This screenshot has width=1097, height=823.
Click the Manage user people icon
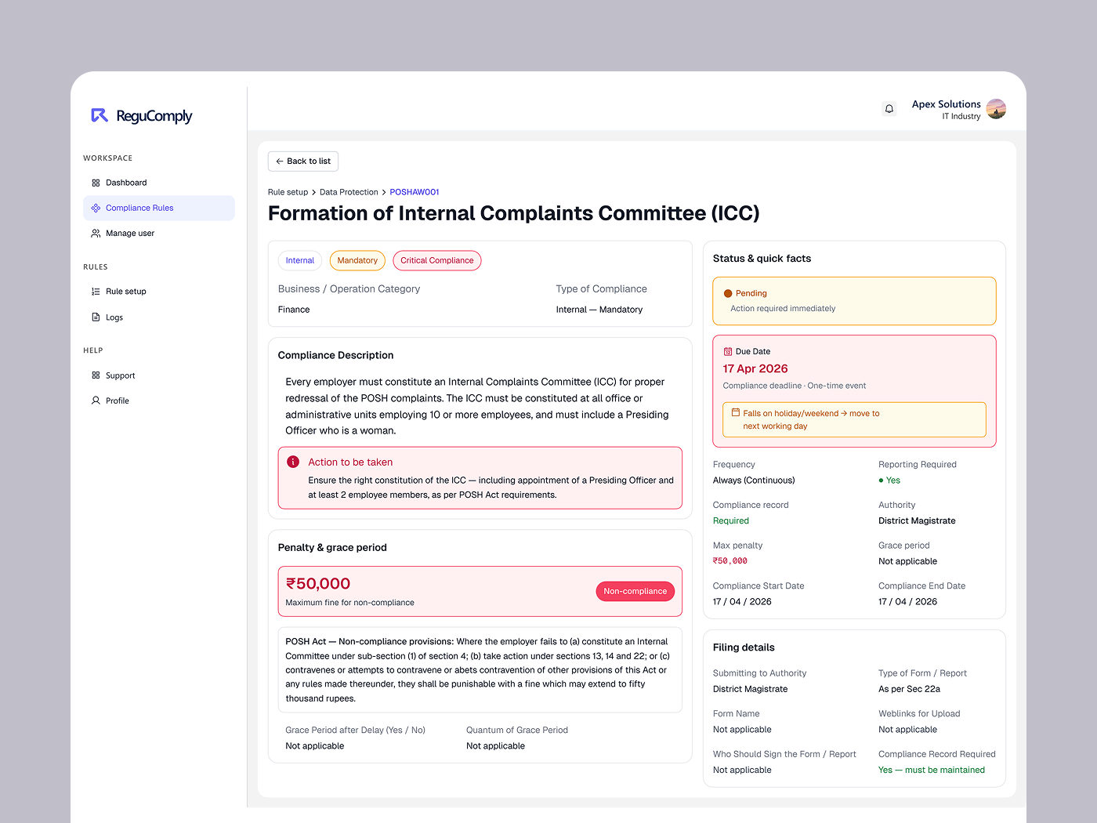(x=96, y=234)
